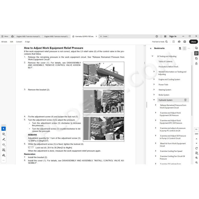Open the Help icon
This screenshot has width=199, height=199.
pos(157,36)
